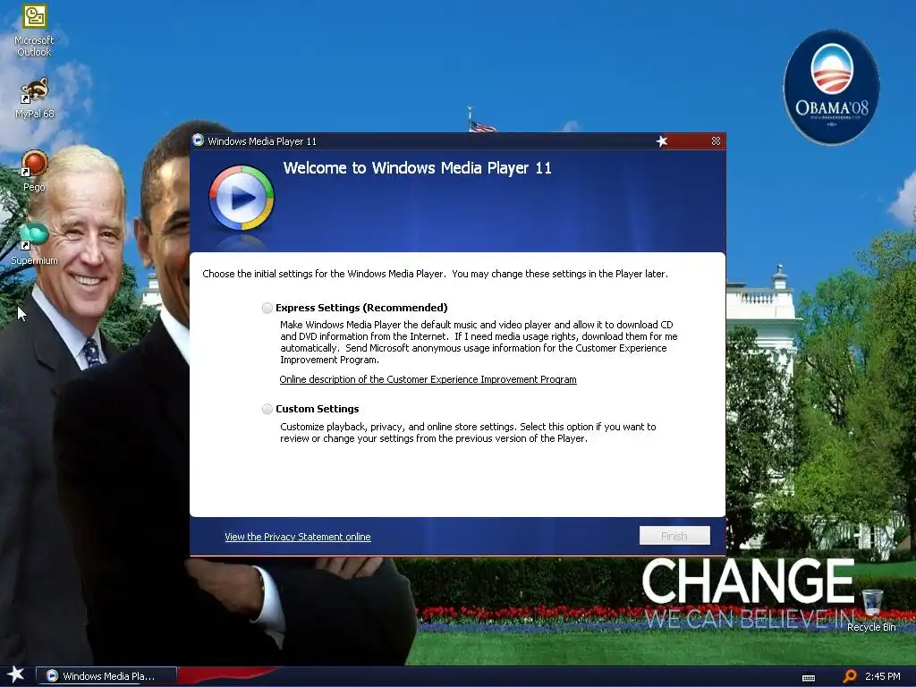The image size is (916, 687).
Task: Open Customer Experience Improvement Program description link
Action: coord(428,379)
